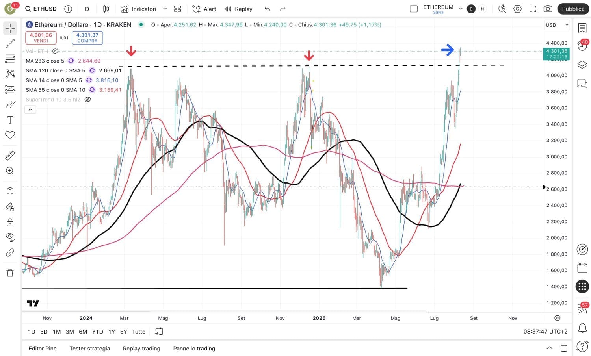Toggle the redo arrow

coord(282,9)
